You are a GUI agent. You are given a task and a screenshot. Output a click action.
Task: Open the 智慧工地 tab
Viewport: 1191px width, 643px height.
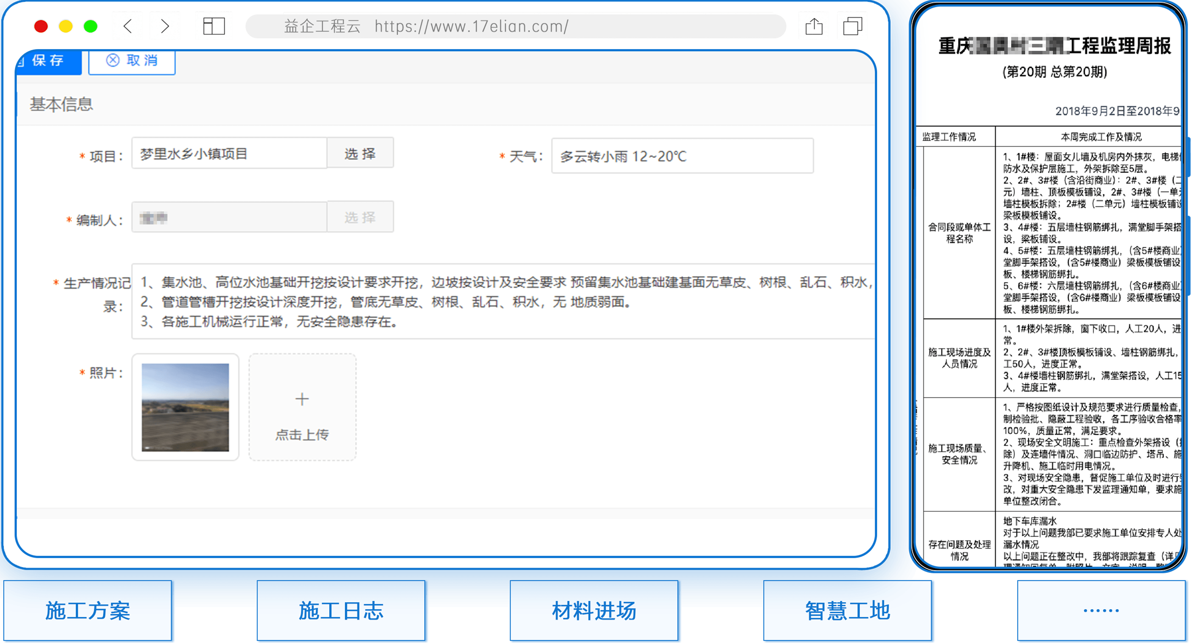847,611
